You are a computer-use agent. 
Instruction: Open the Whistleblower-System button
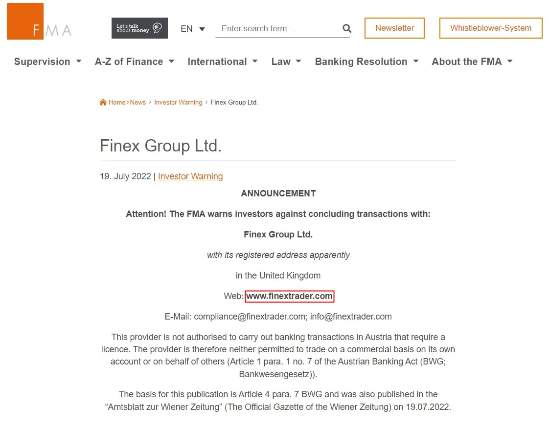click(x=491, y=28)
